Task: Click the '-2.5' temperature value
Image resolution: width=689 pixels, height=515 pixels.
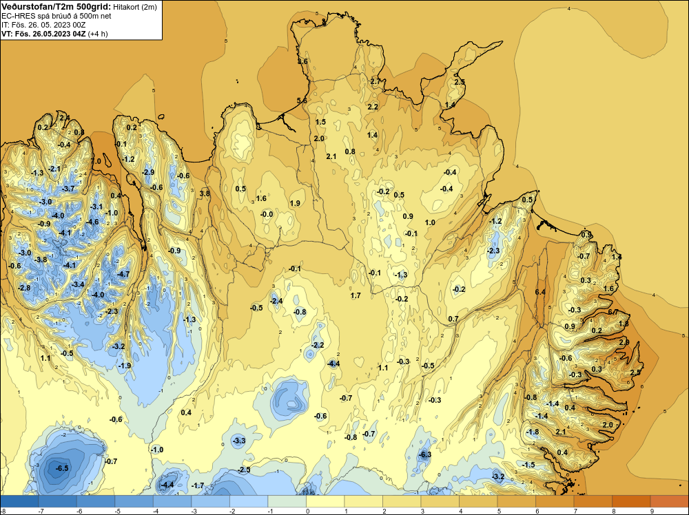Action: pos(244,470)
